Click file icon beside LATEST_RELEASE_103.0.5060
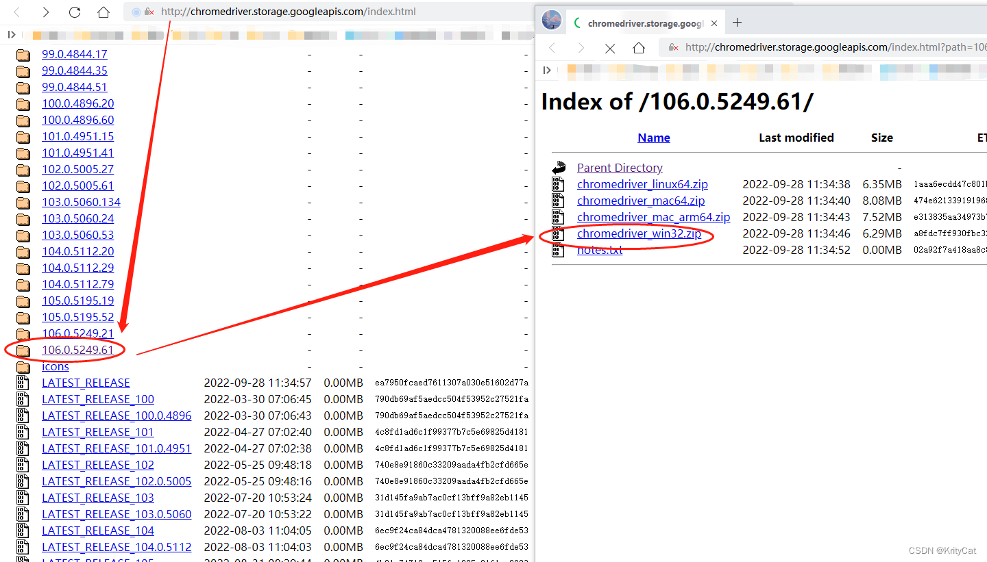The height and width of the screenshot is (562, 987). 23,514
